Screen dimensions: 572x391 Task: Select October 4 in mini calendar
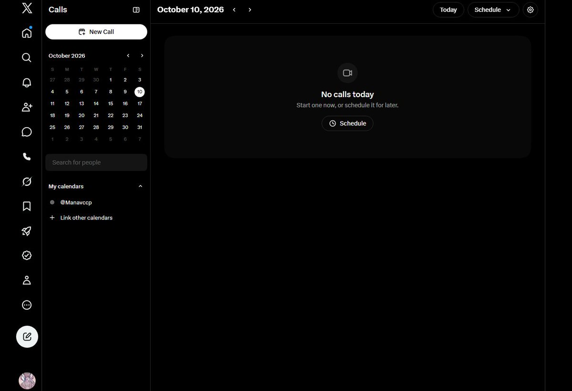click(x=52, y=92)
